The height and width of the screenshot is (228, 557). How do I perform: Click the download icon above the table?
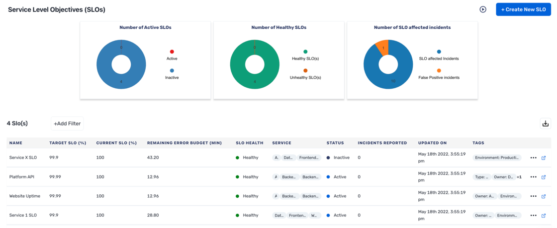click(545, 123)
